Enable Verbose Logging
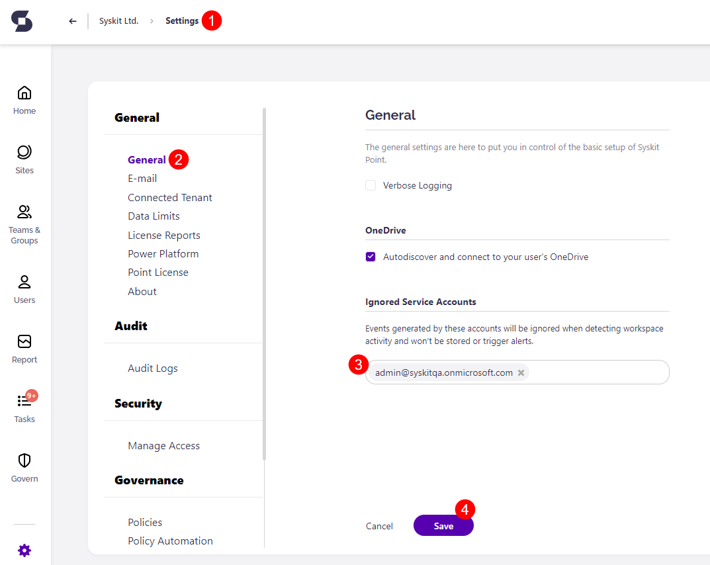The image size is (710, 565). [371, 185]
